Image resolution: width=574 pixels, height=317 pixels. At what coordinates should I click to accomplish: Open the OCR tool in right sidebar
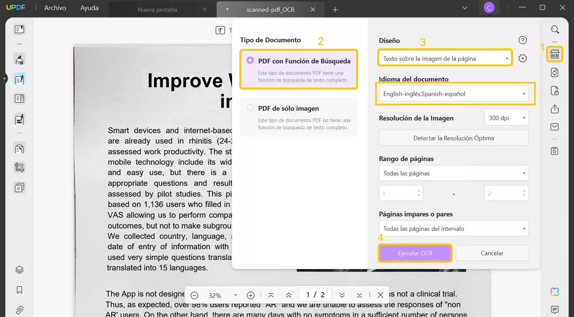(555, 54)
